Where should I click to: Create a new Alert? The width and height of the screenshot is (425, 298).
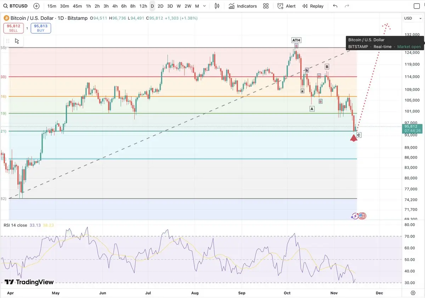coord(287,6)
